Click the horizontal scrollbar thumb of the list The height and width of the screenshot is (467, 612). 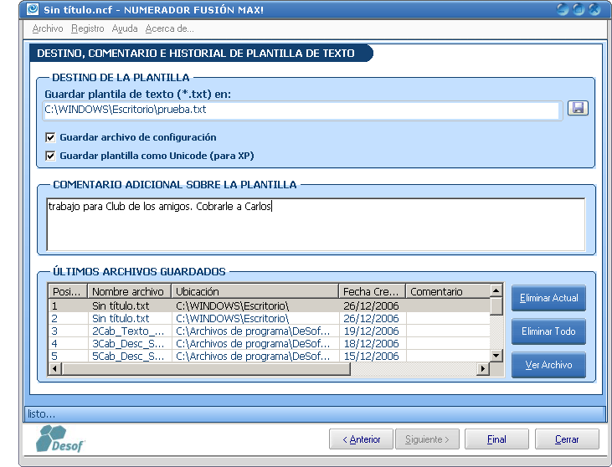click(206, 368)
